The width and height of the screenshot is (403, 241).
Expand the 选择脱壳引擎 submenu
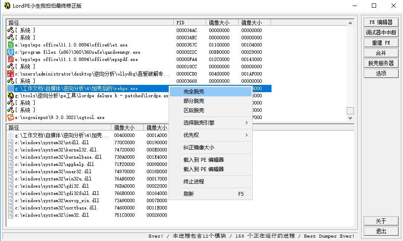pyautogui.click(x=210, y=123)
